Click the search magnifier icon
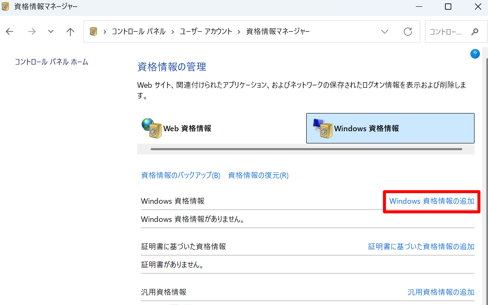Image resolution: width=488 pixels, height=305 pixels. (475, 32)
